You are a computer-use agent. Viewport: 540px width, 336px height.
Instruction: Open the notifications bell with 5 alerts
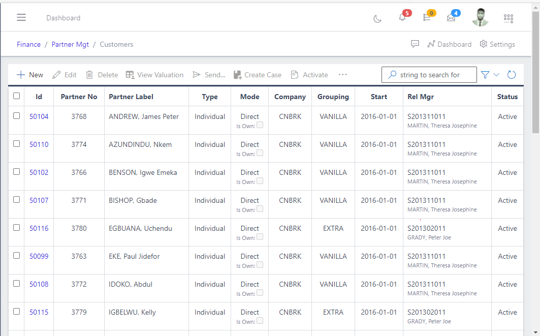point(402,18)
